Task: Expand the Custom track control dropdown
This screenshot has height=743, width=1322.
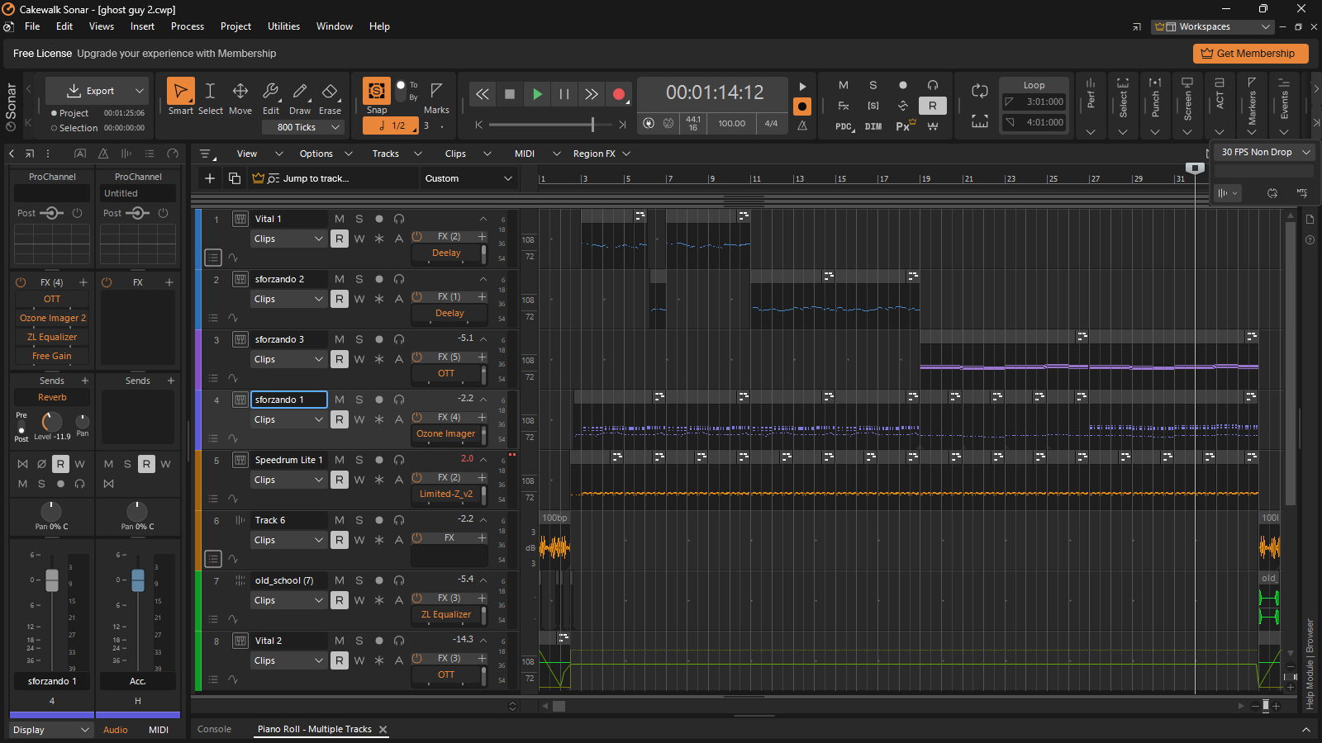Action: point(468,178)
